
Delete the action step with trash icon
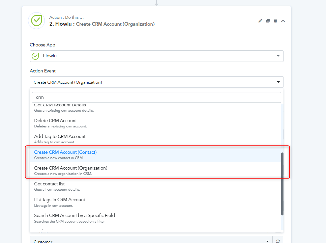[x=276, y=21]
